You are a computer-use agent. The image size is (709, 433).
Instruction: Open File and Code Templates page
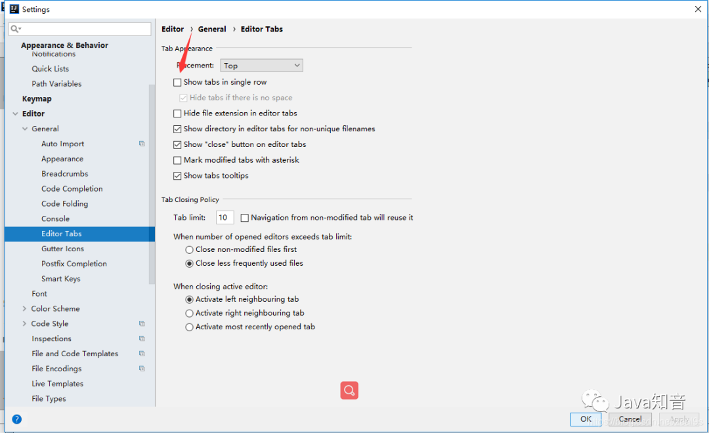click(x=75, y=354)
